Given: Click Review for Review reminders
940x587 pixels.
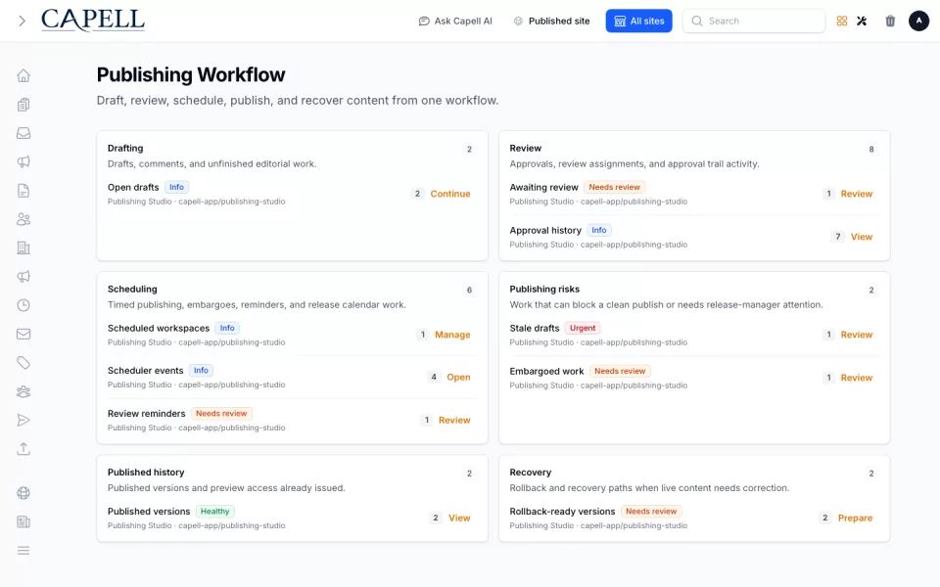Looking at the screenshot, I should pyautogui.click(x=454, y=421).
